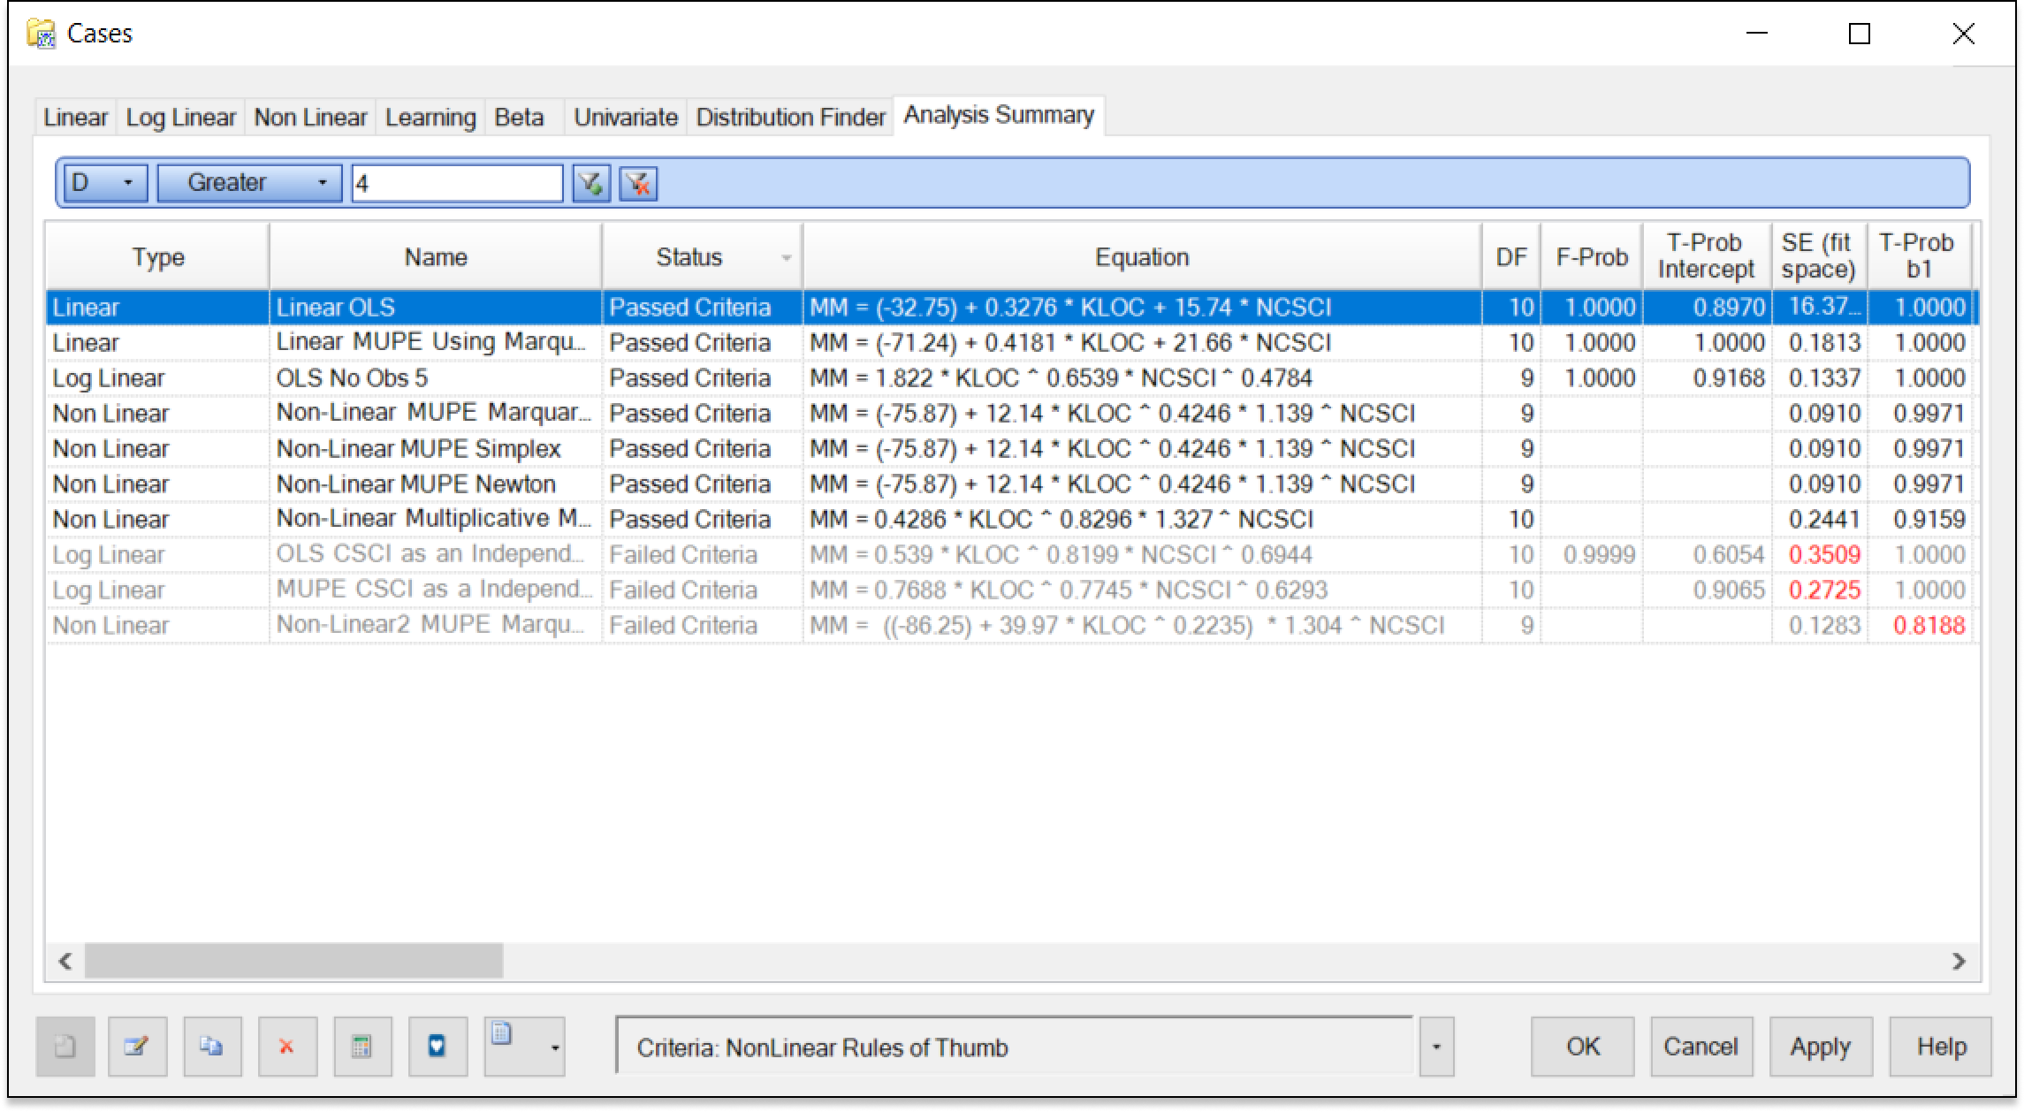Click the filter value input field
The width and height of the screenshot is (2024, 1112).
(x=456, y=184)
